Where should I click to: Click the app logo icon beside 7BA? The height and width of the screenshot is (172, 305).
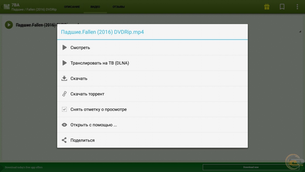click(6, 7)
